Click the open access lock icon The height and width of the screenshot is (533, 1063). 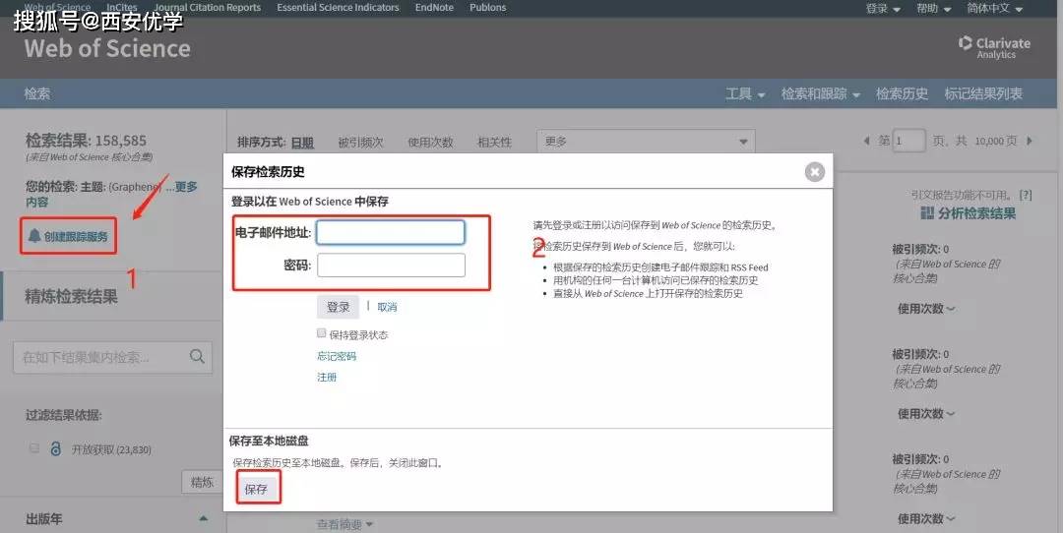(55, 448)
